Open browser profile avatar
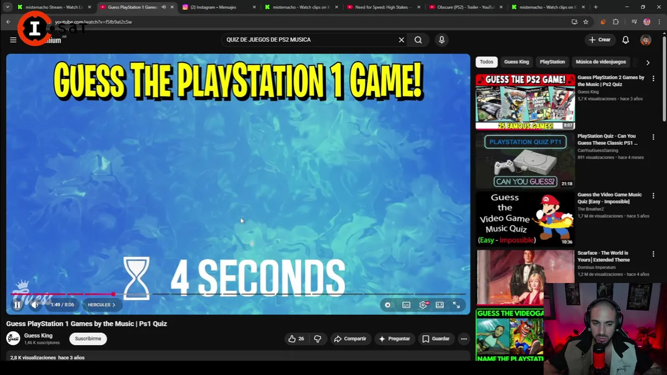Viewport: 667px width, 375px height. [x=647, y=22]
